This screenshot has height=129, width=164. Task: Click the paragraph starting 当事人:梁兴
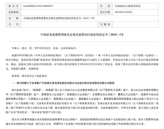coord(44,48)
